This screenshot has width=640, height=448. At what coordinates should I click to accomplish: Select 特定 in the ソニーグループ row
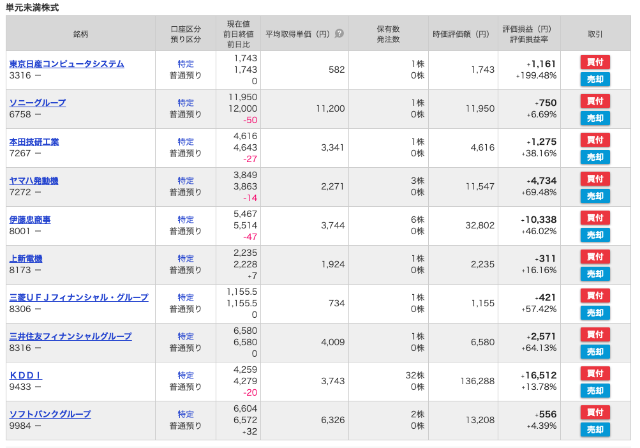(x=186, y=103)
